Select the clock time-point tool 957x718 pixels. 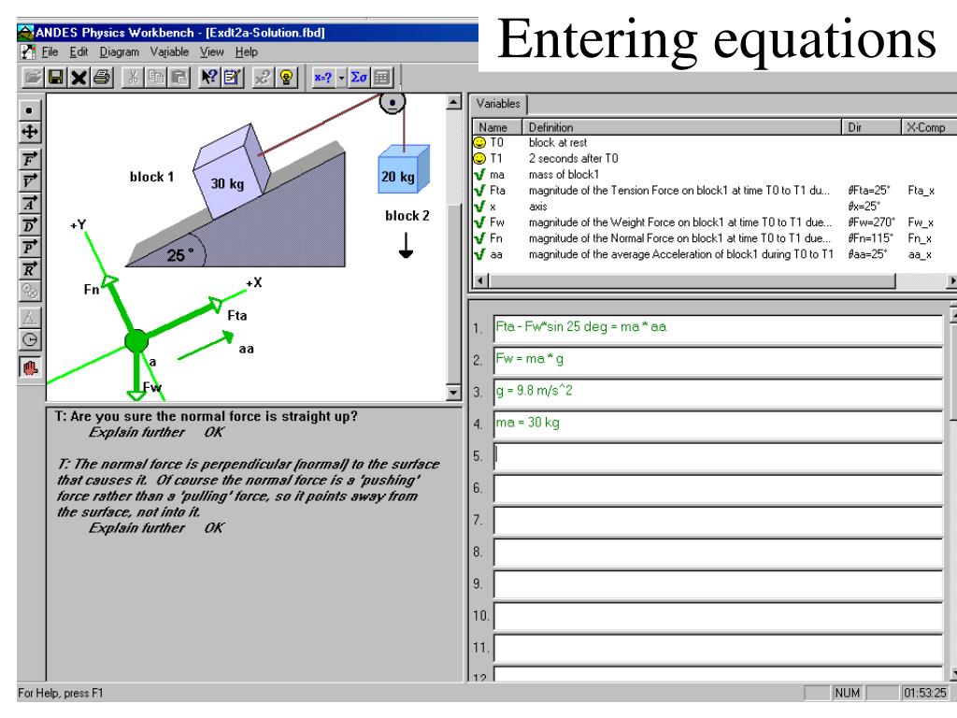click(x=29, y=340)
